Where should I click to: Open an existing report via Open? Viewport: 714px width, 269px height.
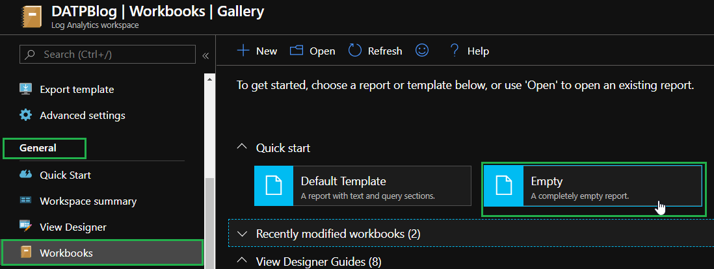tap(313, 51)
